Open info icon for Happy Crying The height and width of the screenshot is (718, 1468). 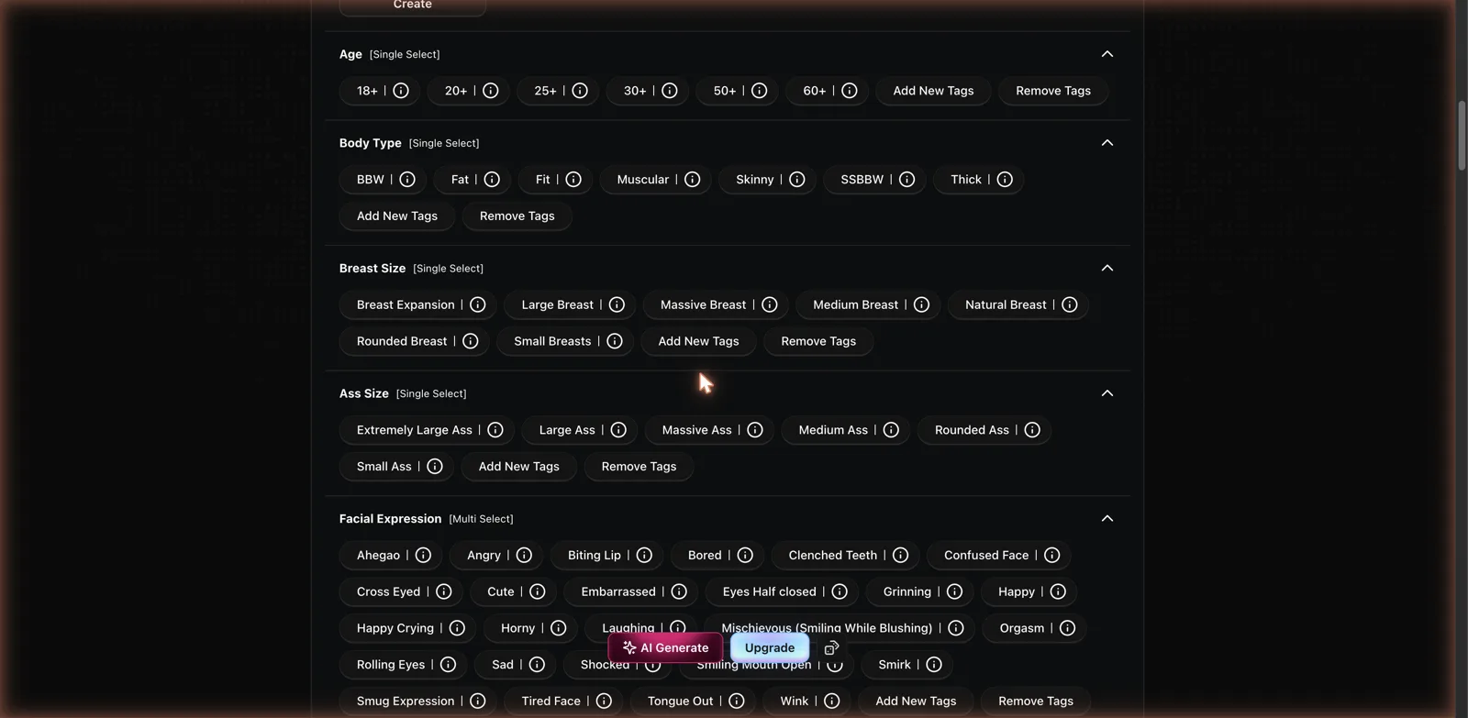457,628
